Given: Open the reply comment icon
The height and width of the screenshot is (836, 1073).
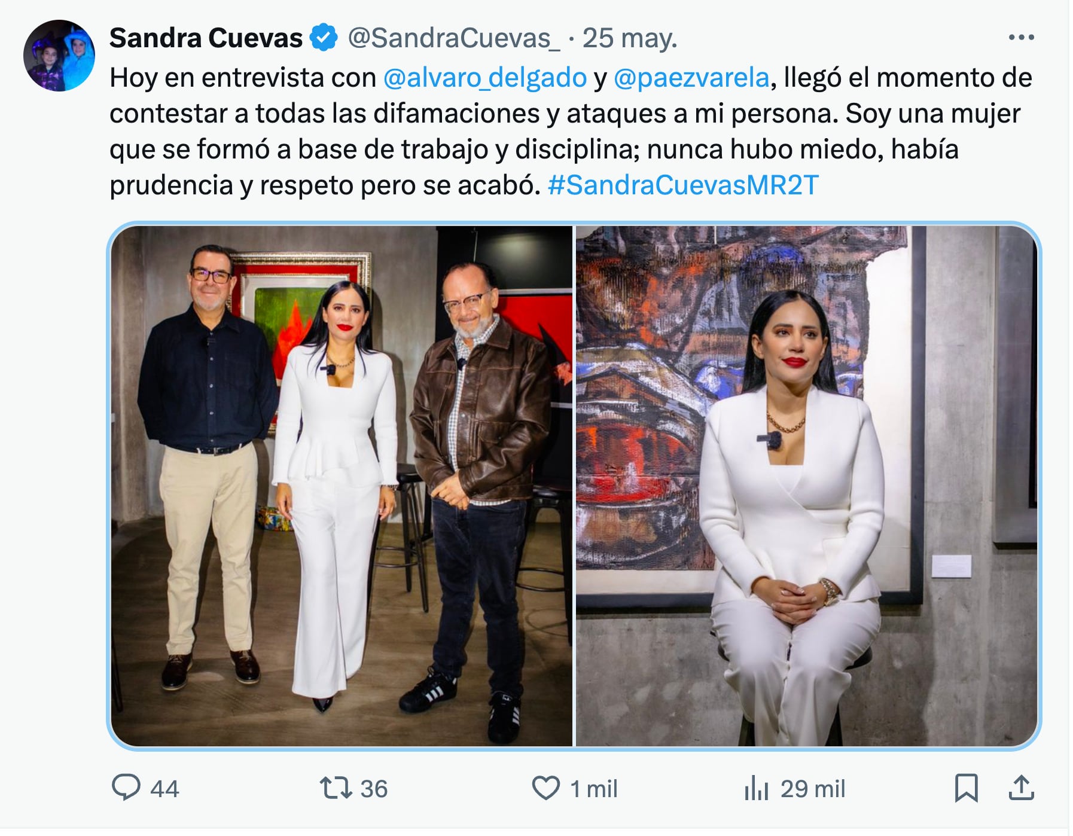Looking at the screenshot, I should click(126, 788).
